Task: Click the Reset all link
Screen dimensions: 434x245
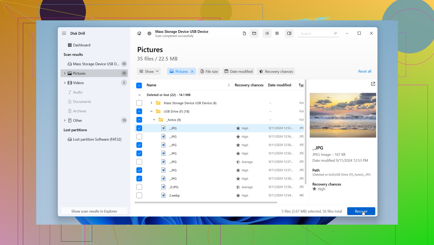Action: 365,71
